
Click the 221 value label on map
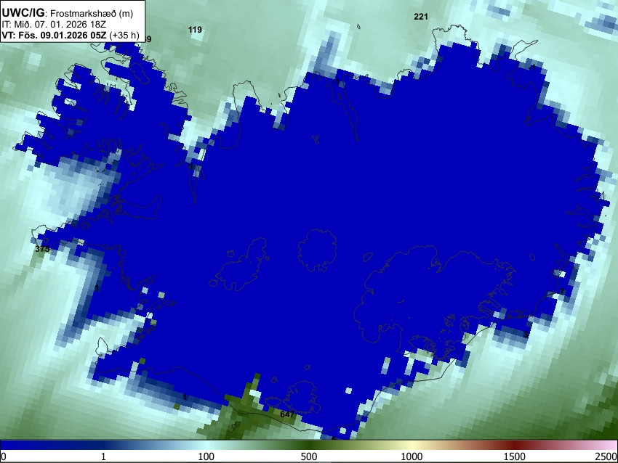click(421, 17)
